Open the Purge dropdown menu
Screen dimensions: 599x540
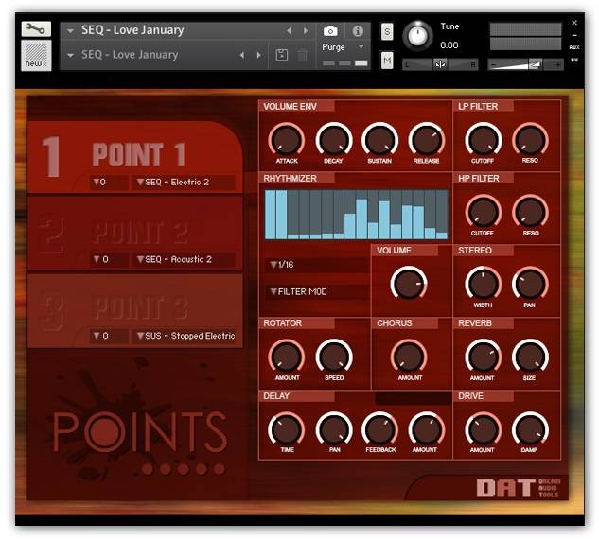click(x=342, y=47)
